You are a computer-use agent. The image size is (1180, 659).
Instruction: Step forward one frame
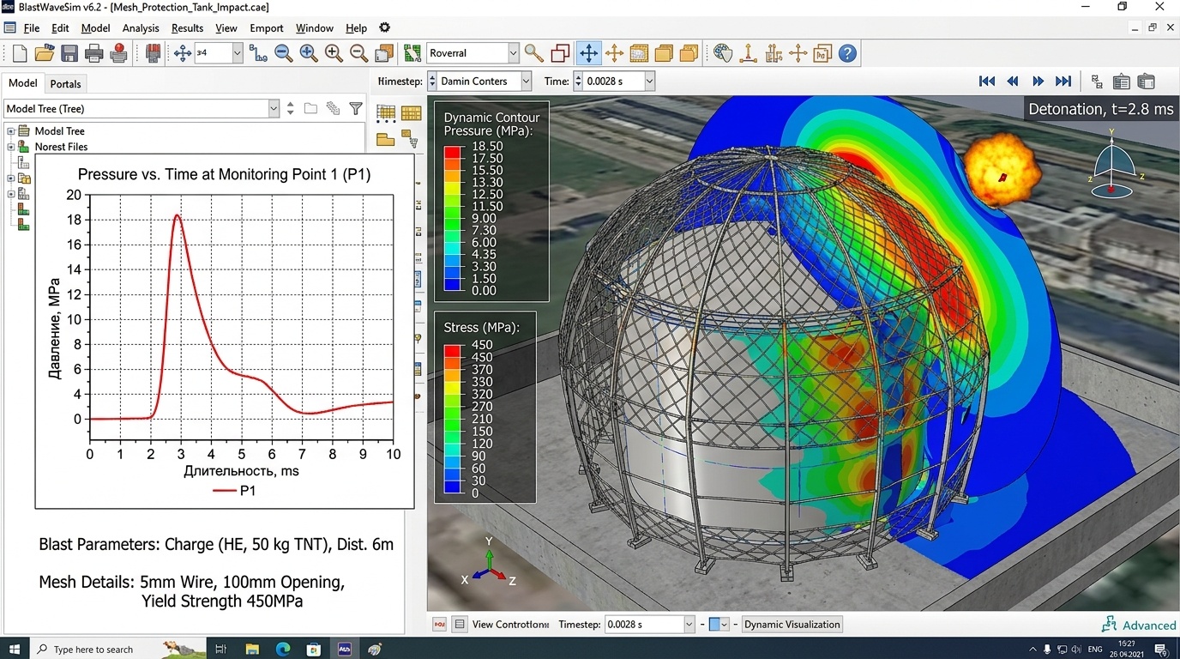[x=1038, y=82]
